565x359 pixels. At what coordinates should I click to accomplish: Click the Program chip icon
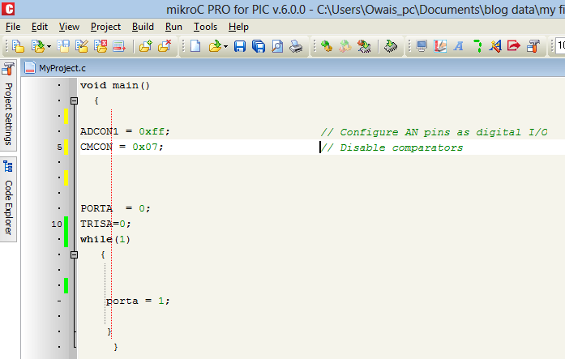coord(391,46)
